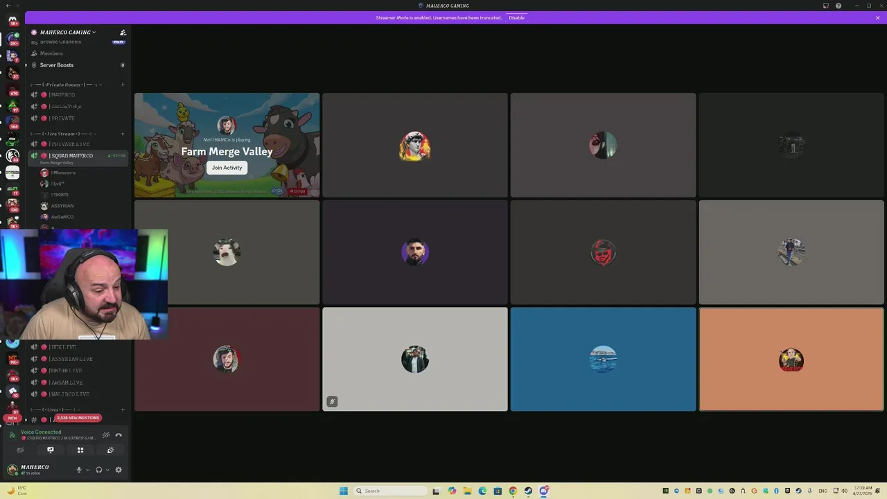Toggle noise suppression in voice panel
Image resolution: width=887 pixels, height=499 pixels.
tap(106, 435)
